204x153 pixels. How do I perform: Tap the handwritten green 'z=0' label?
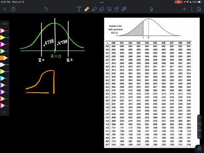[x=56, y=56]
